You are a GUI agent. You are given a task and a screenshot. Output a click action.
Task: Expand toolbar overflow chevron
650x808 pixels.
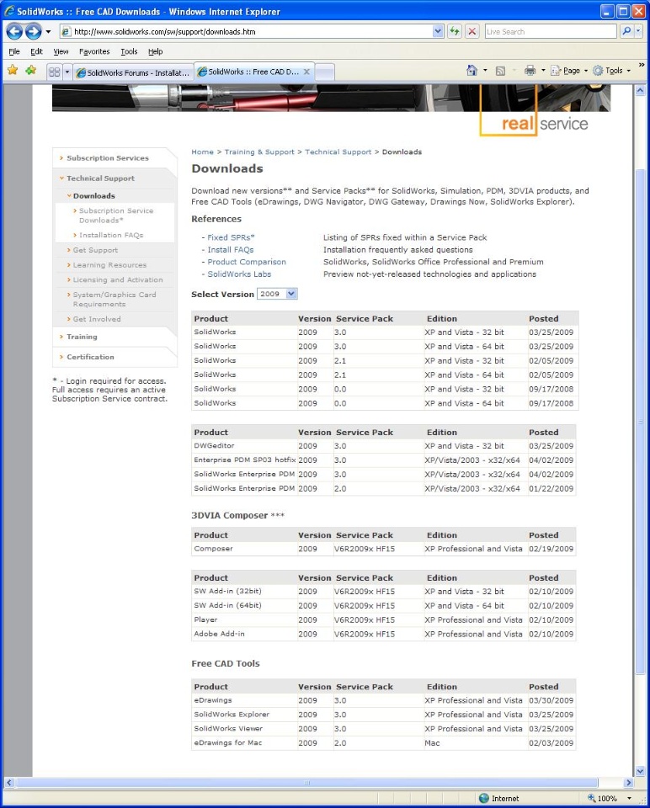point(642,65)
